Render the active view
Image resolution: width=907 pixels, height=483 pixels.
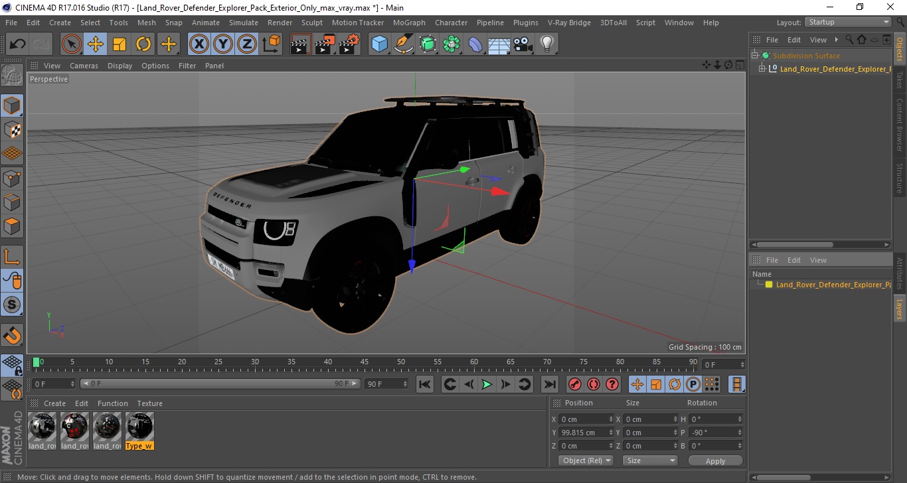point(301,44)
